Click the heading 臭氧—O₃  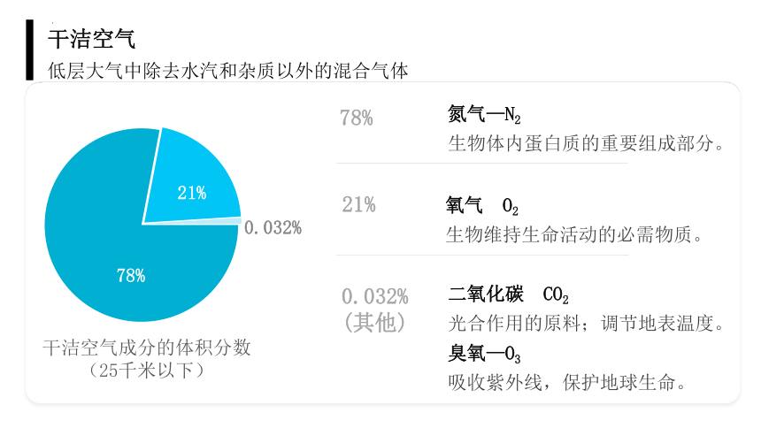484,353
